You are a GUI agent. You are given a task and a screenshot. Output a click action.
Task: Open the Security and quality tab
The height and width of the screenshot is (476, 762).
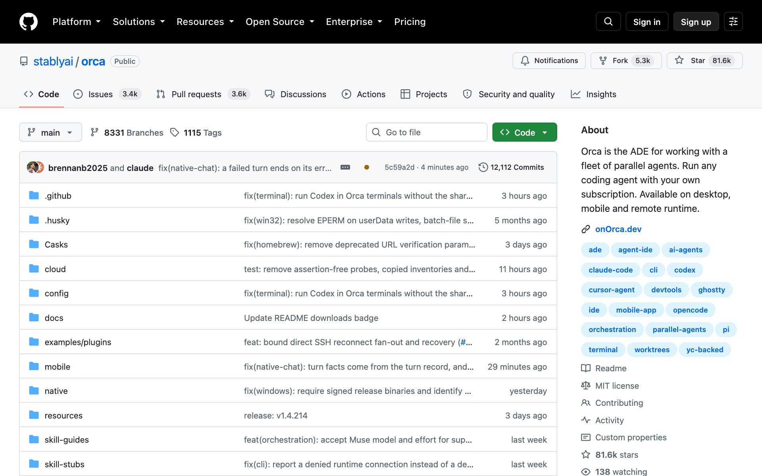[x=509, y=94]
